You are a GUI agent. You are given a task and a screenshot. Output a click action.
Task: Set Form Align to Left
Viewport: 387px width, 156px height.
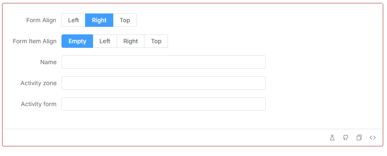click(73, 20)
